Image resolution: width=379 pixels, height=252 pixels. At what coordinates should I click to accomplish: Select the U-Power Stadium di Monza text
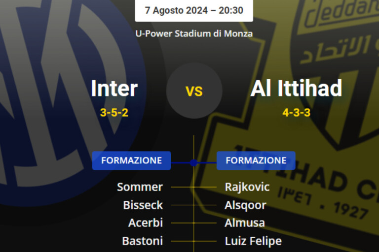pos(194,33)
